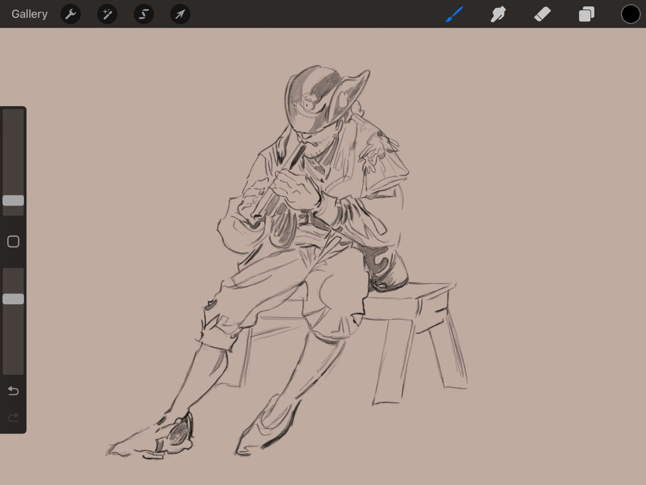Open the Actions wrench menu
Screen dimensions: 646x485
tap(71, 14)
